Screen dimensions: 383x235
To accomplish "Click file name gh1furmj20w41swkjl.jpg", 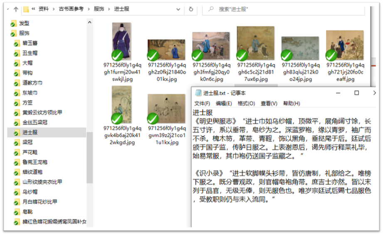I will click(x=122, y=72).
